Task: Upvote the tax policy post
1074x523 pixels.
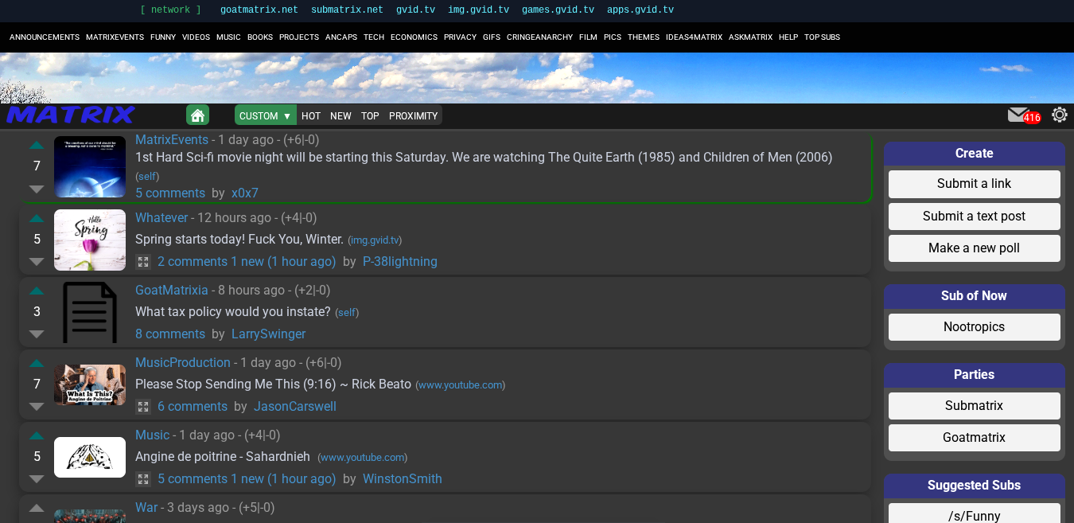Action: pos(37,291)
